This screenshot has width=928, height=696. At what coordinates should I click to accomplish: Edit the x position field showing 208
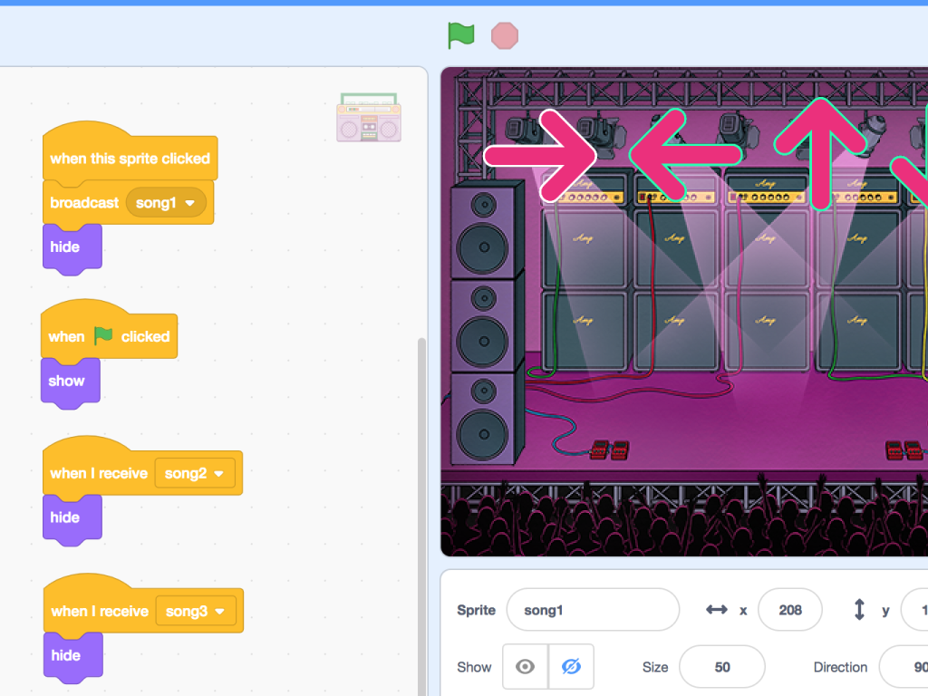(790, 610)
